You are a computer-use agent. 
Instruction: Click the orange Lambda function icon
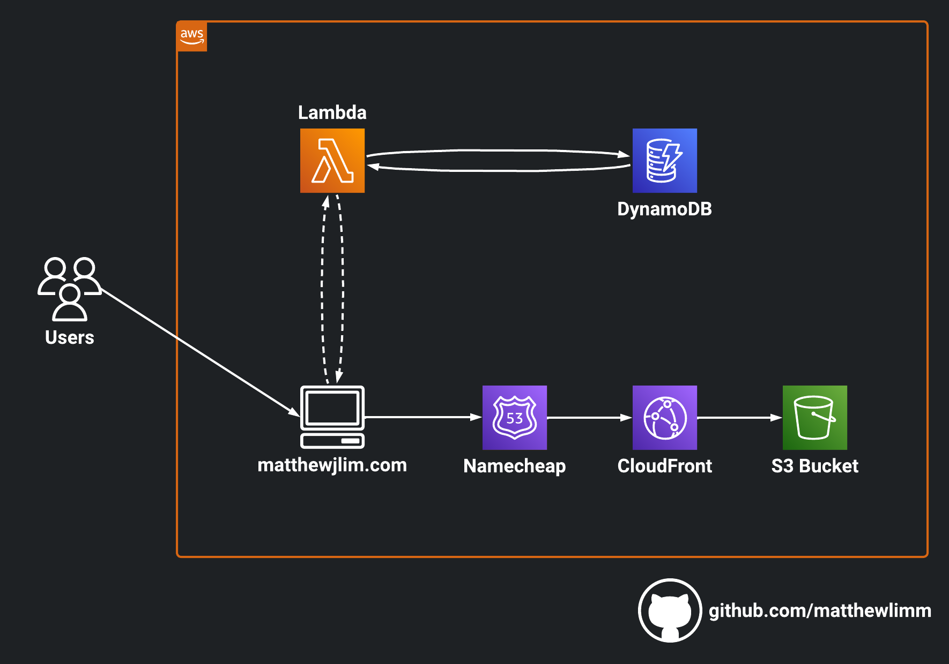[x=332, y=161]
